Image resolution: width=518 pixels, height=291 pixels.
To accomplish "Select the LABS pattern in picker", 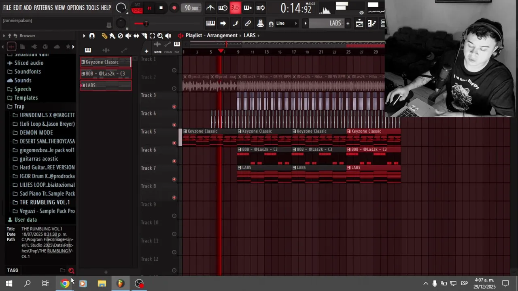I will click(106, 85).
